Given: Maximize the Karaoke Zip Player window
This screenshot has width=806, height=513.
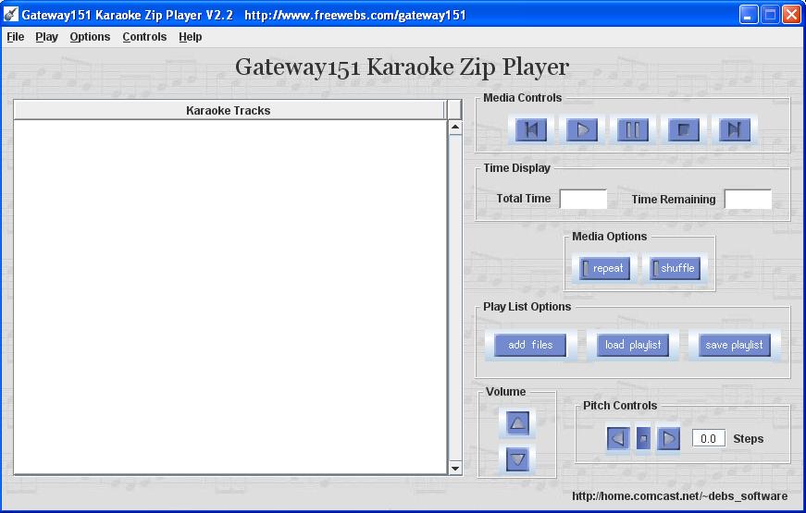Looking at the screenshot, I should [x=770, y=15].
